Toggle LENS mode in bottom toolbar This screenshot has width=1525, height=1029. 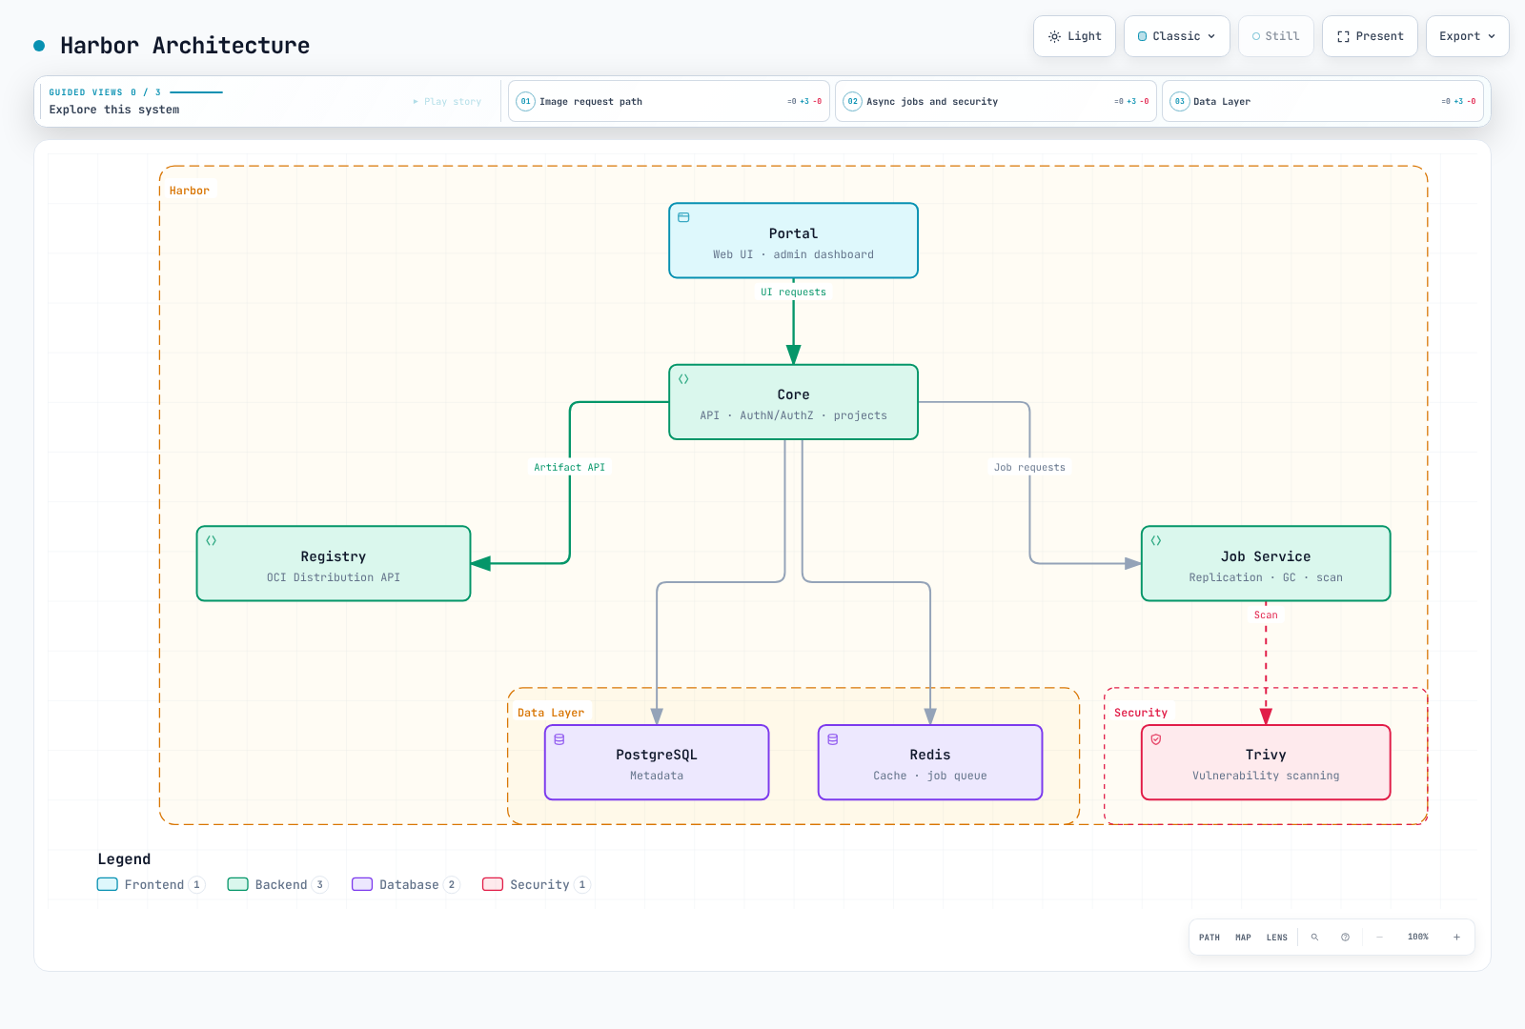[1277, 938]
